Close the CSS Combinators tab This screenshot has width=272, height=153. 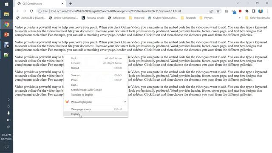click(62, 4)
